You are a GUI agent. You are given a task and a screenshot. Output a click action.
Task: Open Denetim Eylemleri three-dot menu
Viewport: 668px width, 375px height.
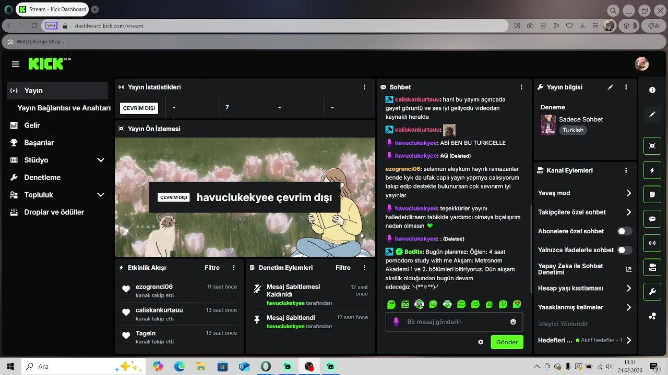click(364, 268)
